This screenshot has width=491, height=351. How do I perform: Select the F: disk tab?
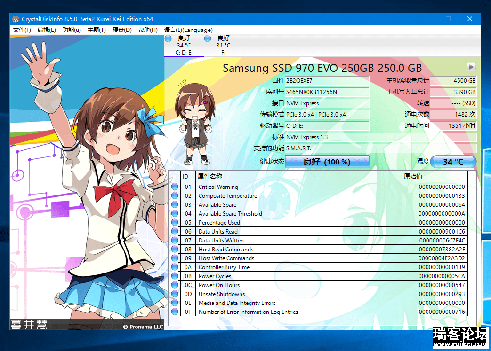(x=223, y=45)
